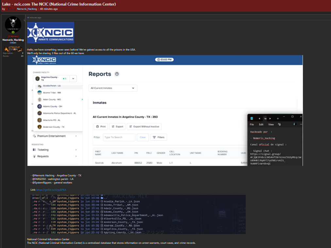Open Nemoris_Hacking profile name under the avatar
The width and height of the screenshot is (331, 248).
tap(13, 40)
